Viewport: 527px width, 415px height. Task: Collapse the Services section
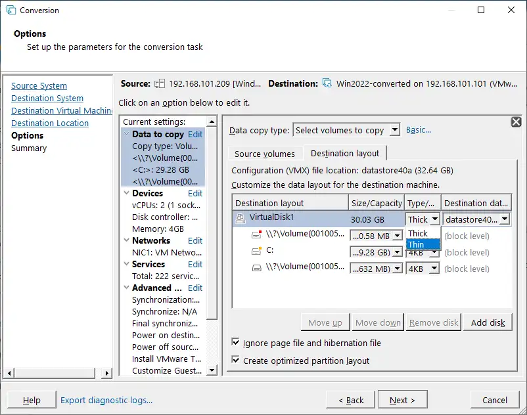pos(127,264)
